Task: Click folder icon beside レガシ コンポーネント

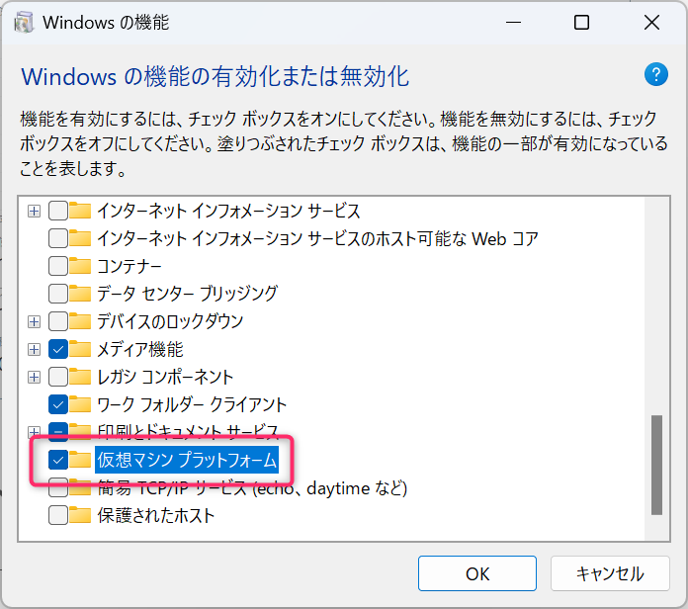Action: (80, 377)
